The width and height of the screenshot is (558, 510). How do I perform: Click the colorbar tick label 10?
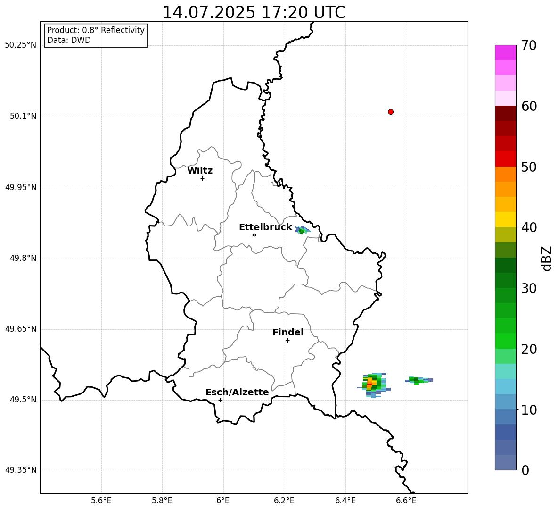529,410
